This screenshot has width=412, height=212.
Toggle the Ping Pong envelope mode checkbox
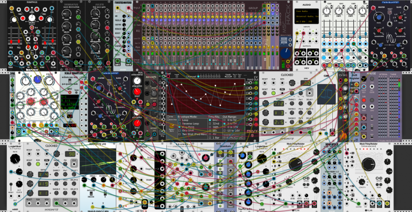pos(180,127)
